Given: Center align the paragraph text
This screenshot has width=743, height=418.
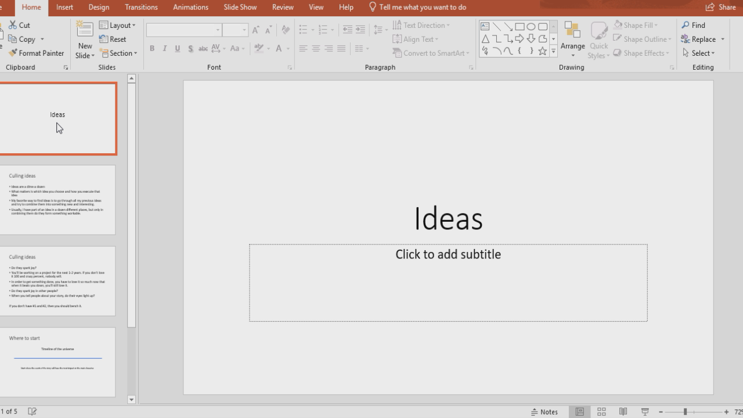Looking at the screenshot, I should coord(315,49).
